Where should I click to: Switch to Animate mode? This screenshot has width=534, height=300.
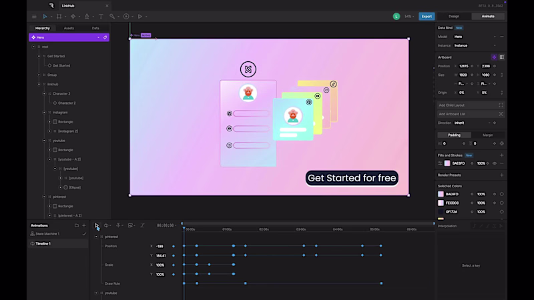(488, 16)
